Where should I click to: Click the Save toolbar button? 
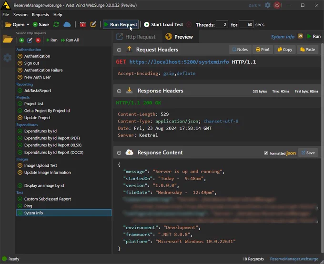click(x=41, y=24)
